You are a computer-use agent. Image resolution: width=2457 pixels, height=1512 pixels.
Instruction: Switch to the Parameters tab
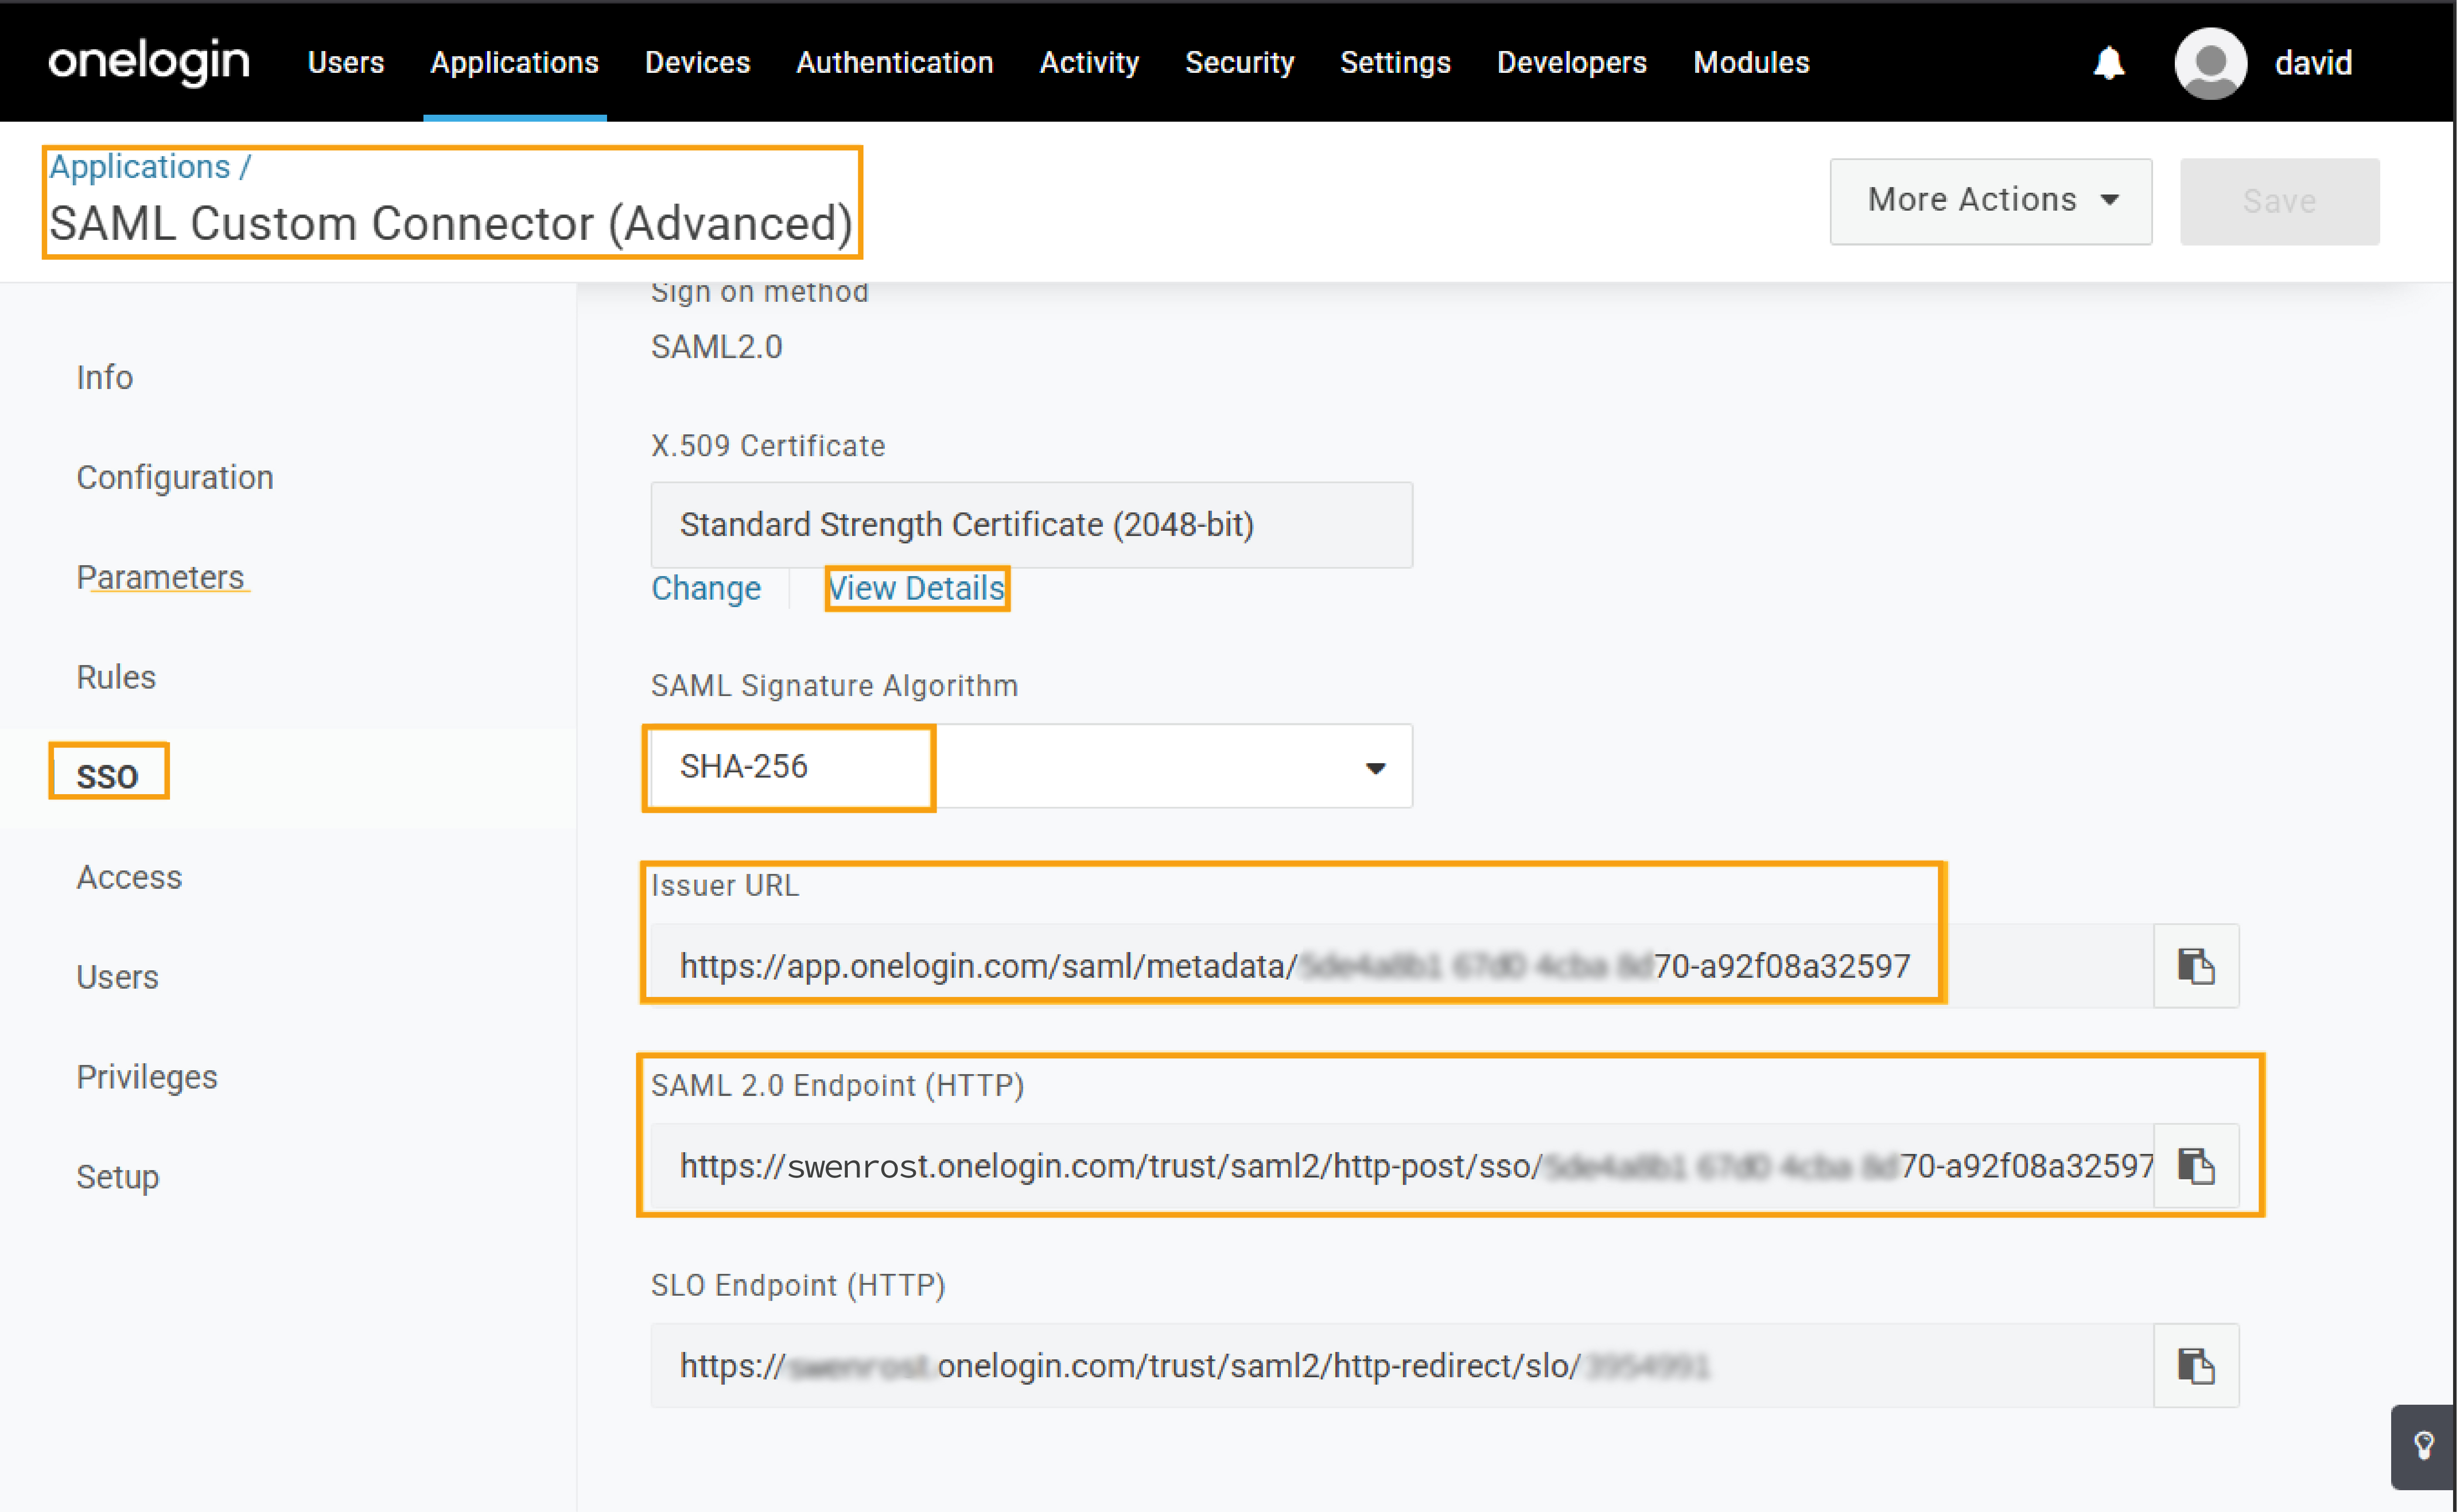pyautogui.click(x=161, y=577)
